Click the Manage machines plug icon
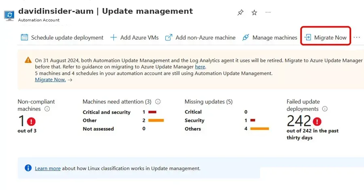The width and height of the screenshot is (364, 190). [x=245, y=37]
